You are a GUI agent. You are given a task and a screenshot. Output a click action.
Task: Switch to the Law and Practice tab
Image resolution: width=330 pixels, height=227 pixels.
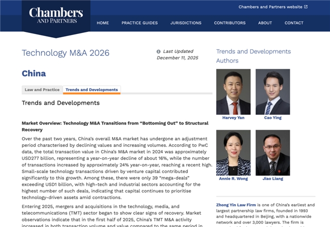42,90
